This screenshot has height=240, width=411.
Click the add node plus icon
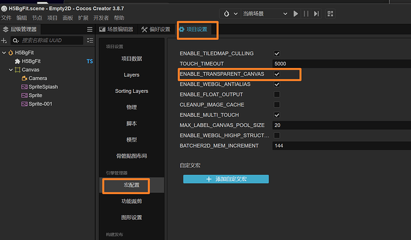tap(4, 40)
